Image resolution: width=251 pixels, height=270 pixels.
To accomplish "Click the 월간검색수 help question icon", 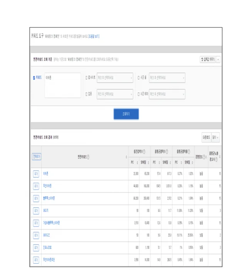I will [144, 152].
